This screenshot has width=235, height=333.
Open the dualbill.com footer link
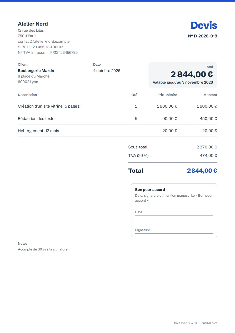point(209,323)
